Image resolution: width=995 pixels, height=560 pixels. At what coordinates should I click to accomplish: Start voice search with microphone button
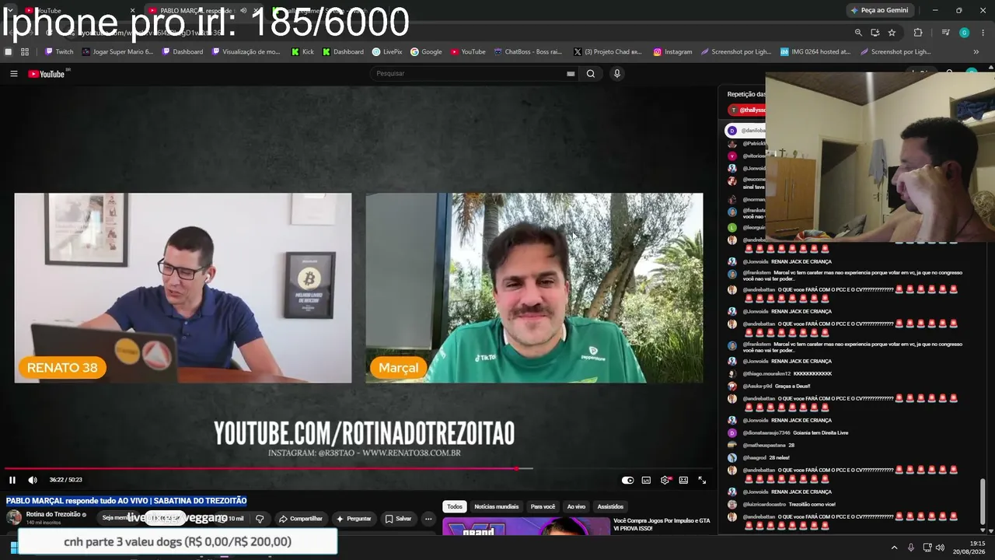617,74
